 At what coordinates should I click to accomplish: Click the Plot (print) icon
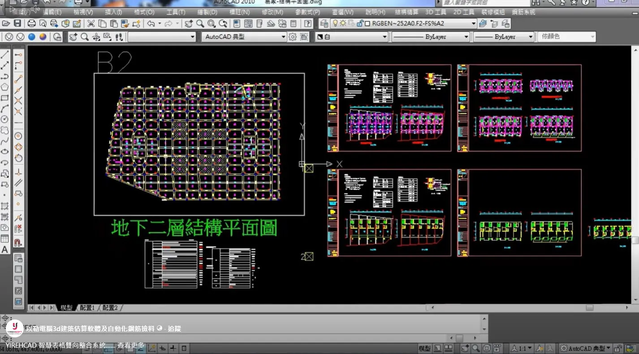pos(31,23)
